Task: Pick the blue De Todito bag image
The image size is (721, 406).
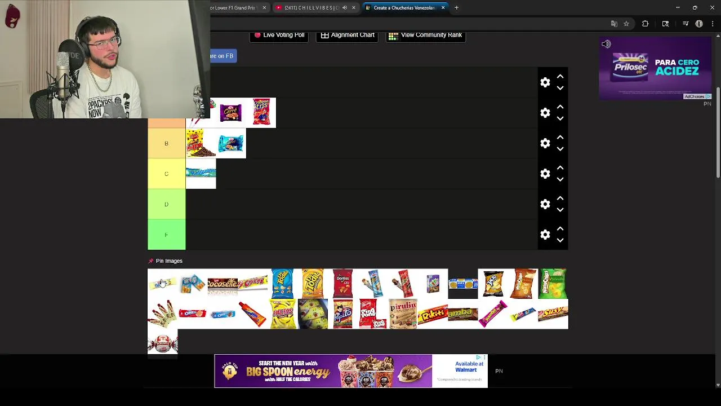Action: [x=283, y=284]
